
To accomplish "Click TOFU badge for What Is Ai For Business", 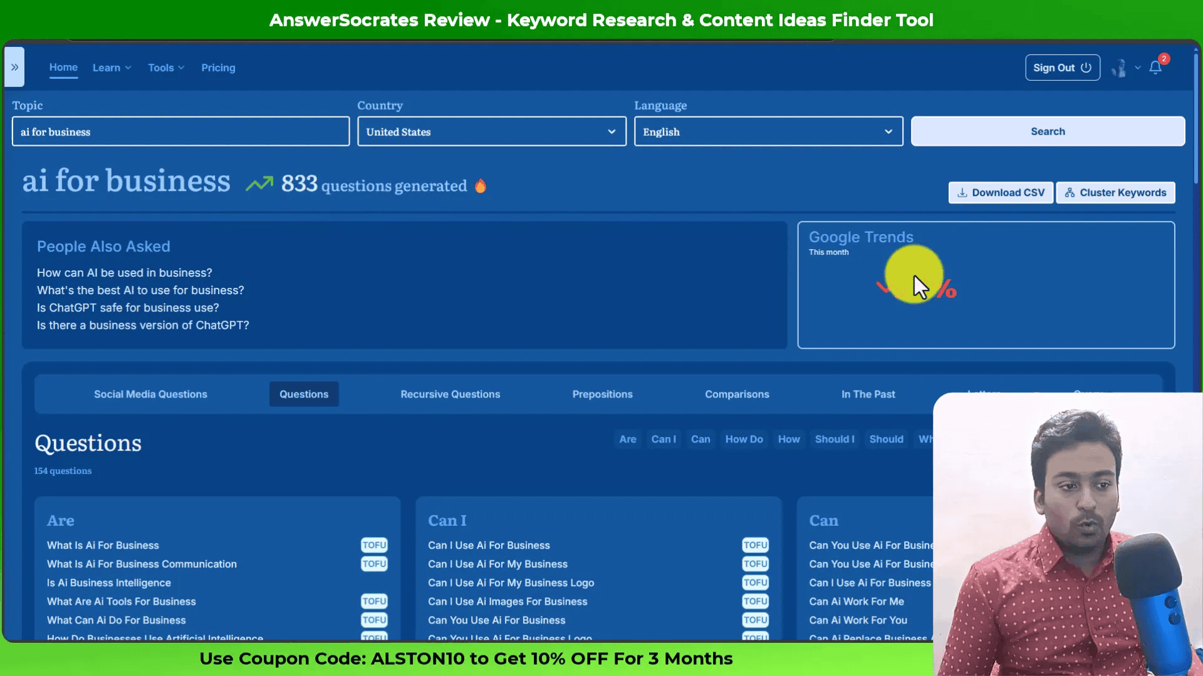I will tap(374, 545).
